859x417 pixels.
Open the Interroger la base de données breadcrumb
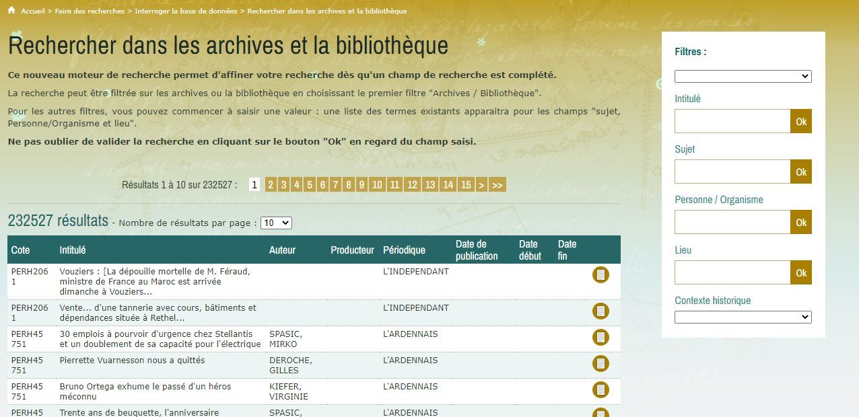click(x=186, y=11)
